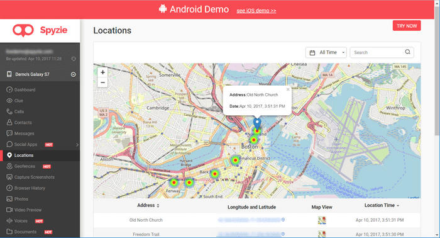This screenshot has height=238, width=440.
Task: Click the calendar icon in All Time filter
Action: click(x=312, y=52)
